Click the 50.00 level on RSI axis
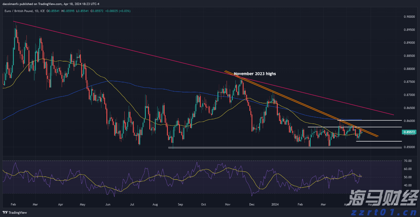This screenshot has height=217, width=420. pyautogui.click(x=407, y=177)
